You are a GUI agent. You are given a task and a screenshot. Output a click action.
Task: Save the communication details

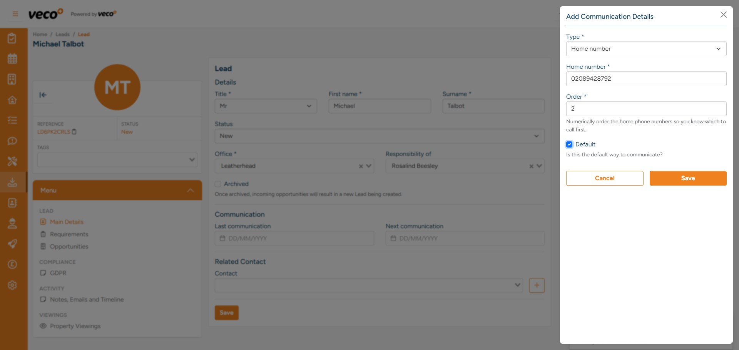pyautogui.click(x=687, y=178)
